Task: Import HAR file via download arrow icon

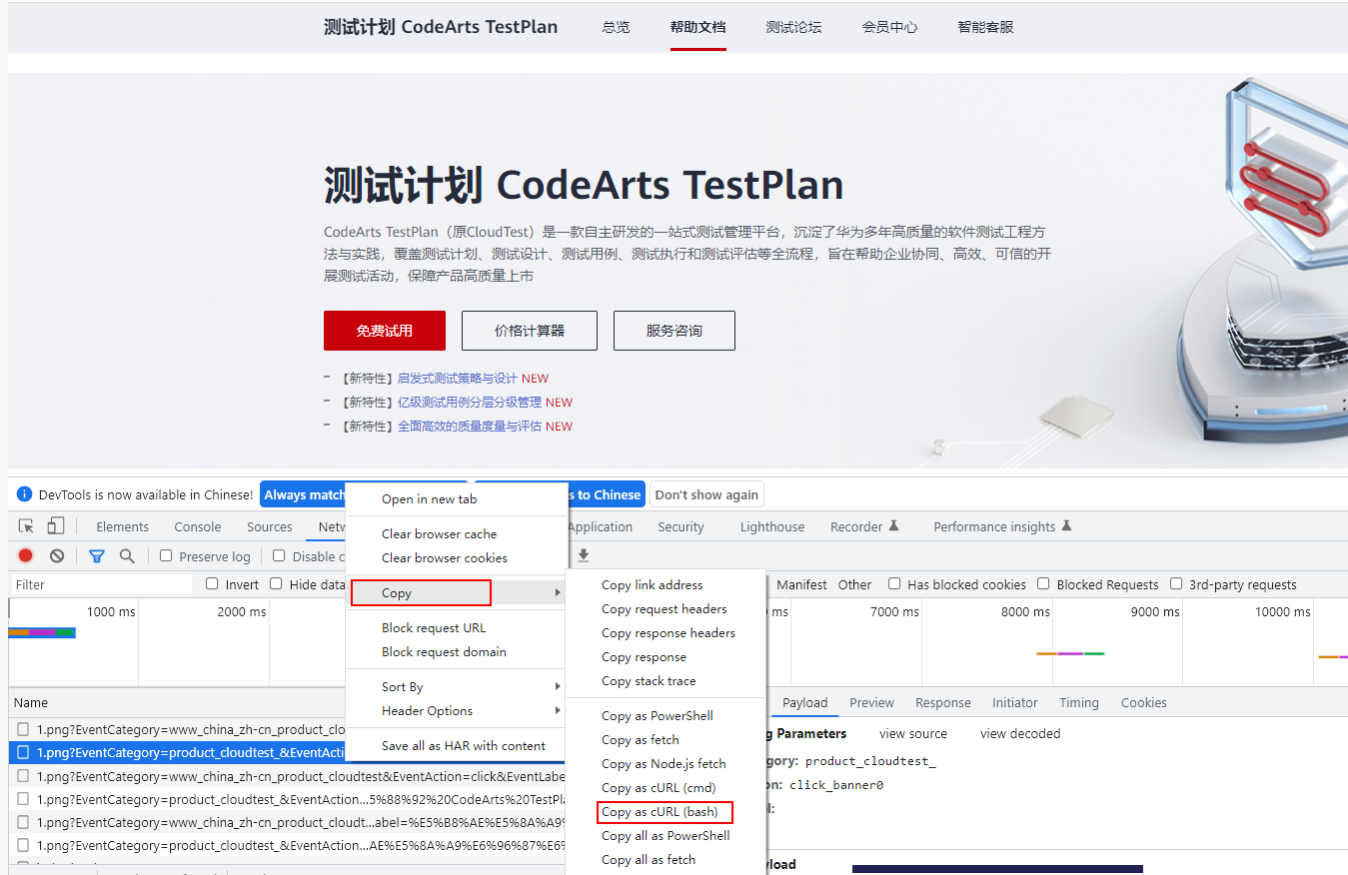Action: coord(583,555)
